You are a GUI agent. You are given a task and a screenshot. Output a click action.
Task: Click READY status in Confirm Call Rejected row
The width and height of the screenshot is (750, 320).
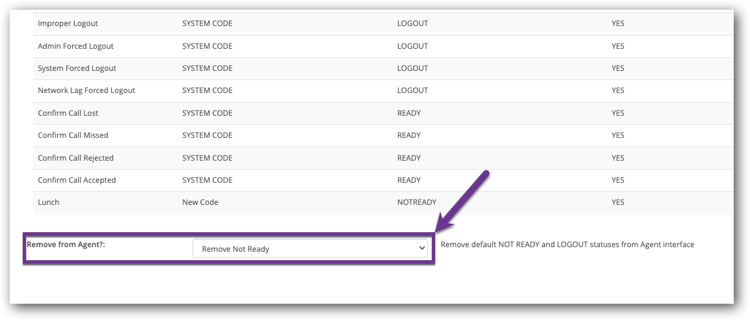[x=409, y=158]
